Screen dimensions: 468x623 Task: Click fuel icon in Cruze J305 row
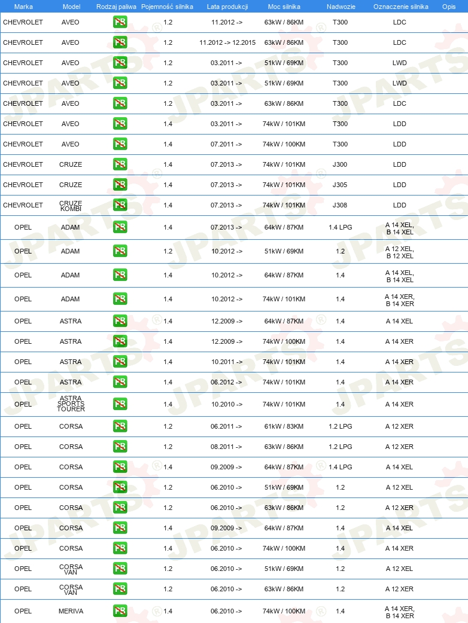[120, 184]
